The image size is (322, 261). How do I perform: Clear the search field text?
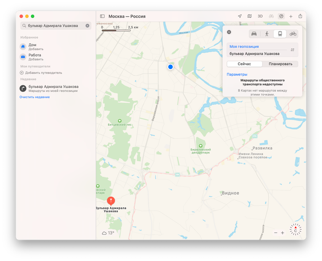tap(88, 26)
